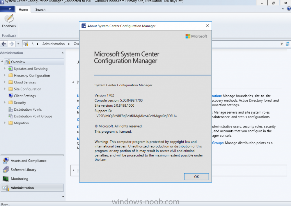The width and height of the screenshot is (291, 206).
Task: Open the navigation history dropdown arrow
Action: [x=18, y=44]
